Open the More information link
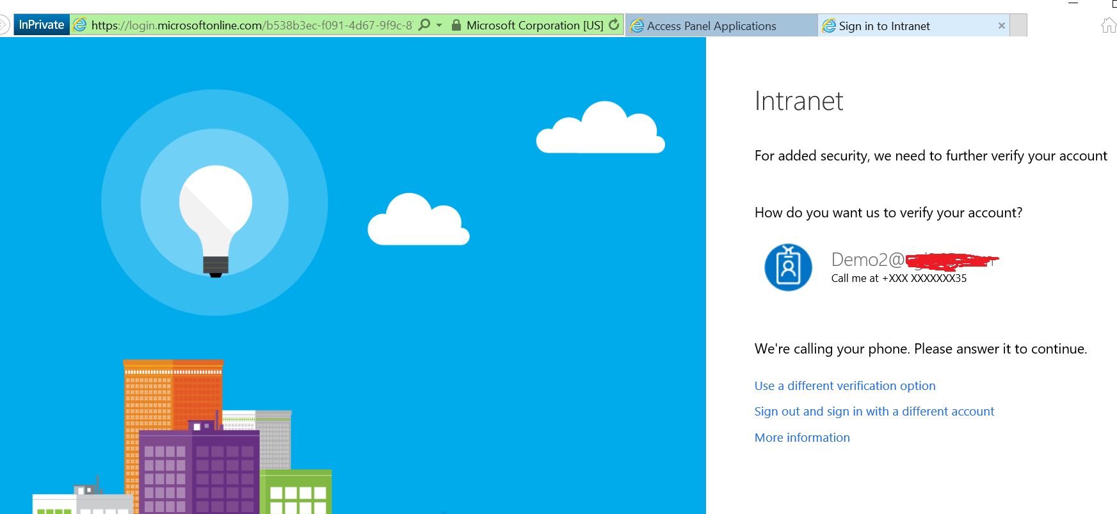This screenshot has width=1117, height=514. pyautogui.click(x=801, y=437)
